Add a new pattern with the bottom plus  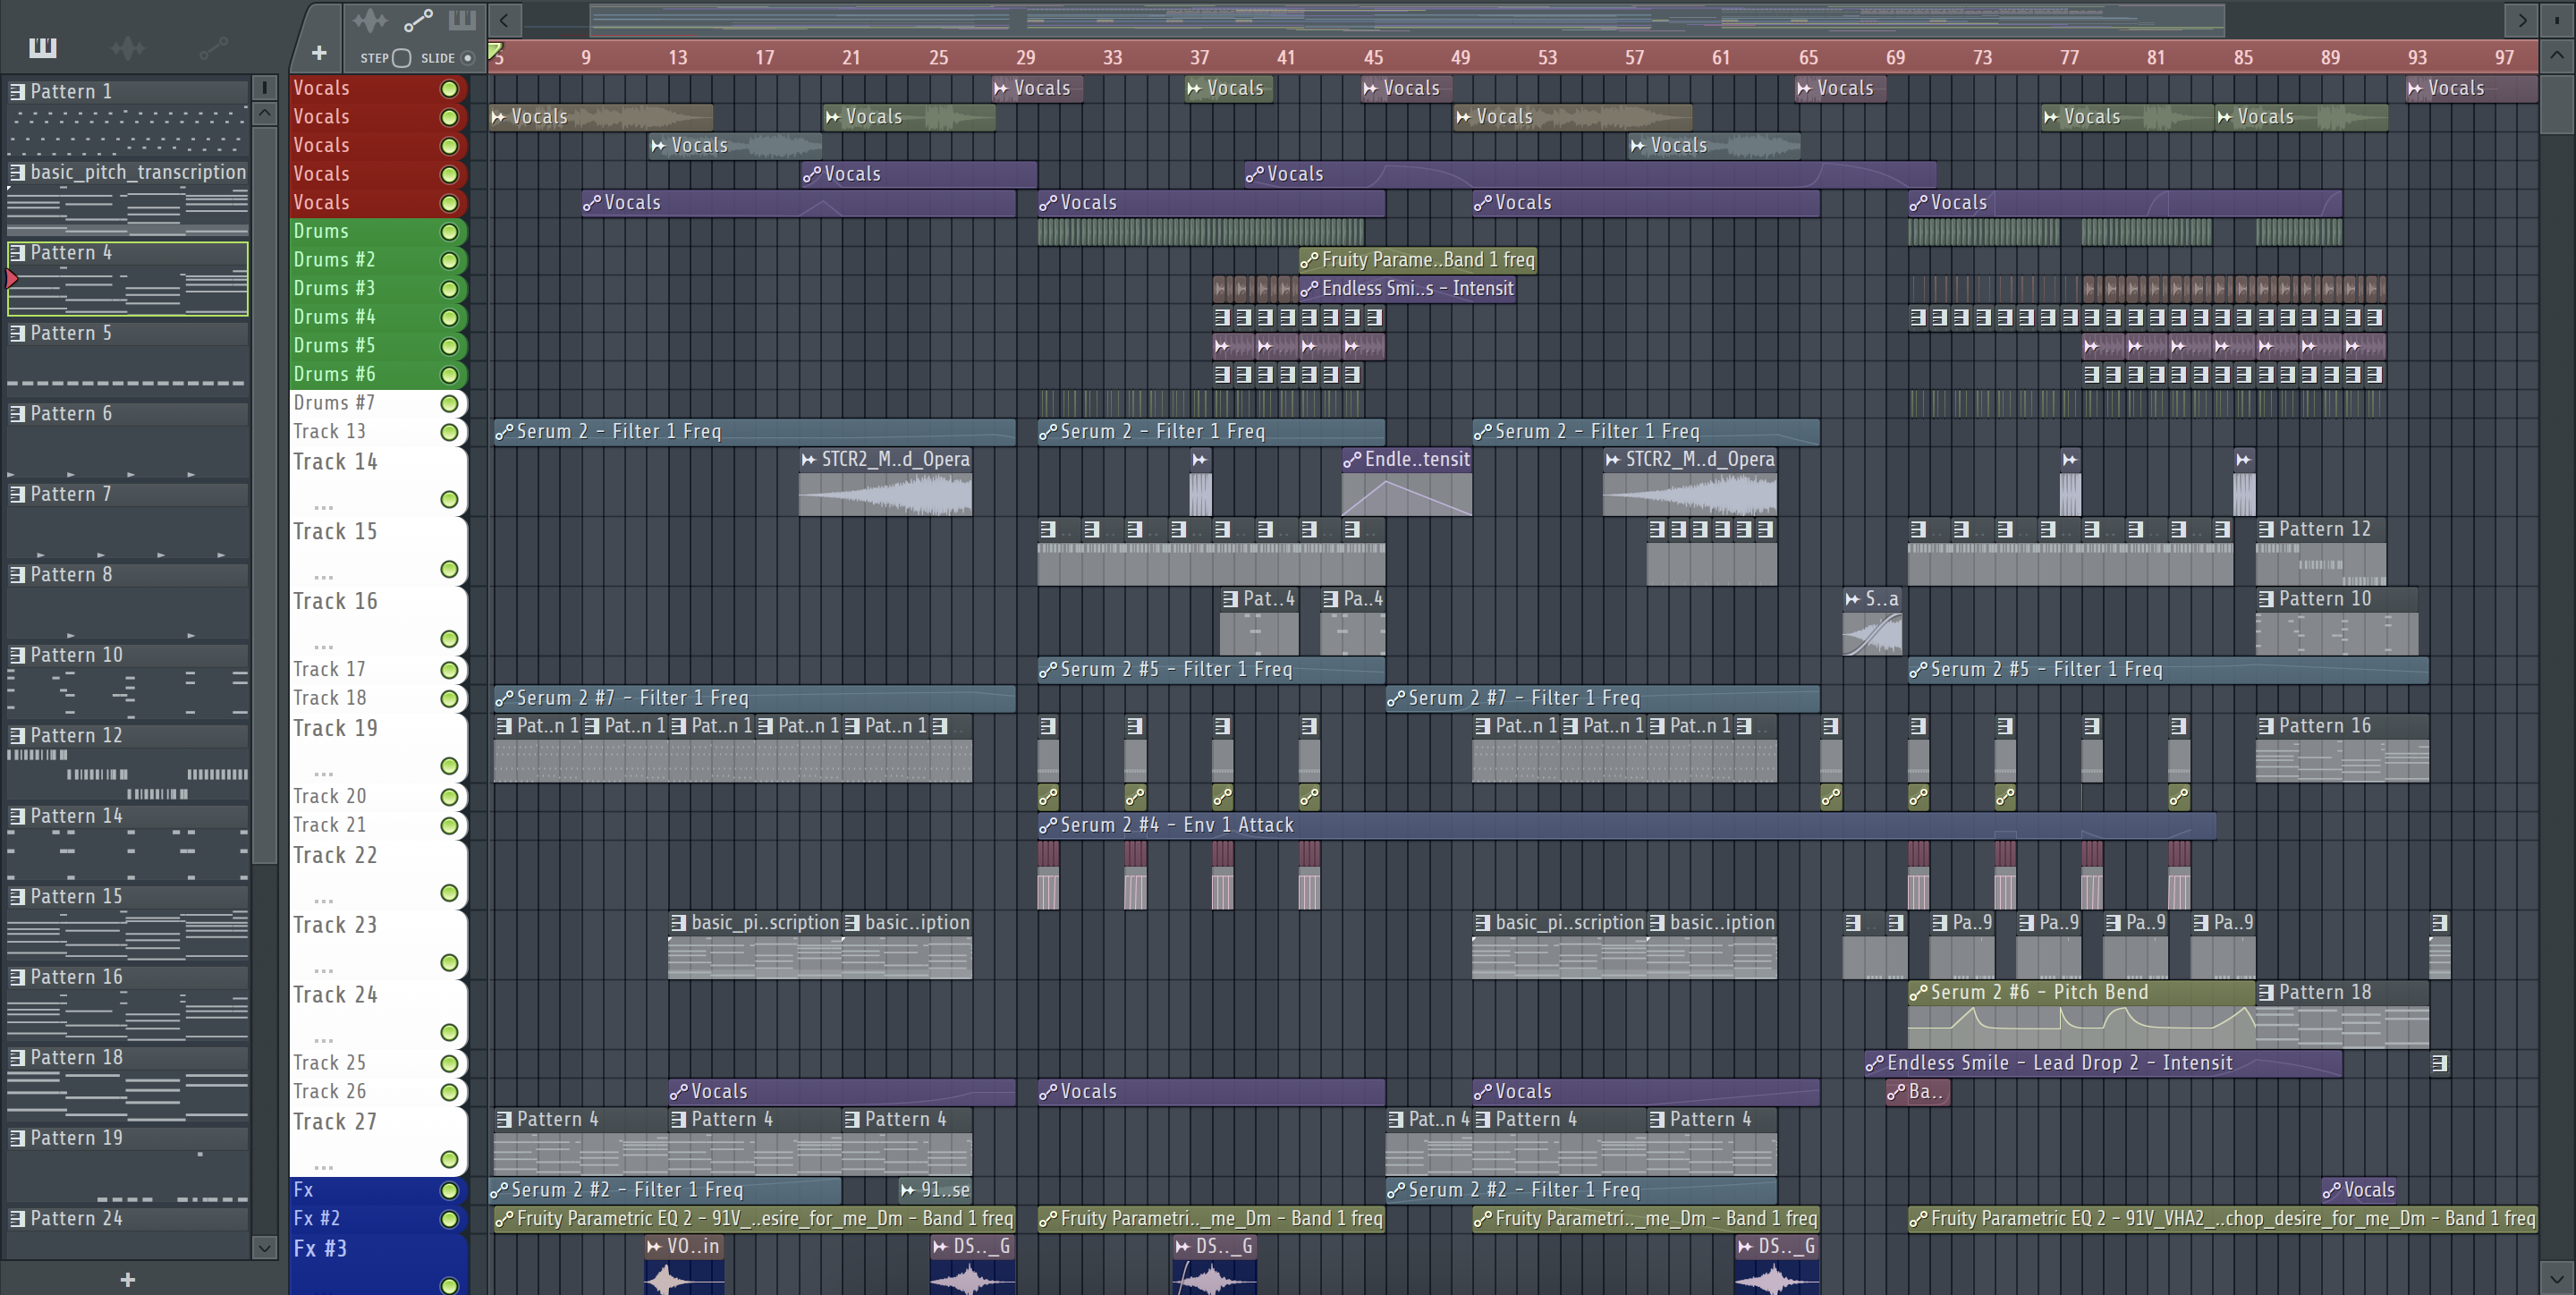(x=127, y=1279)
